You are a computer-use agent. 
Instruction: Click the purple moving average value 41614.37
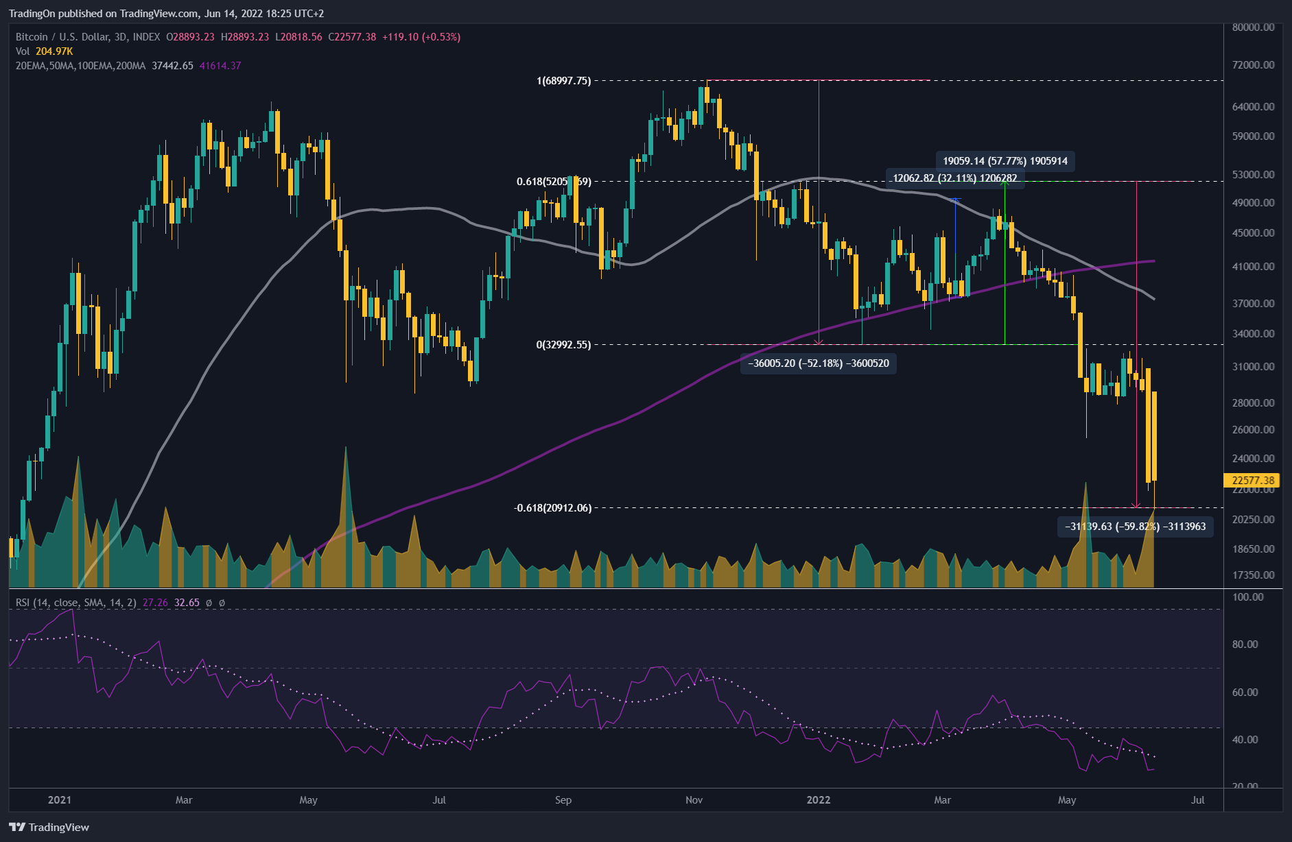220,66
